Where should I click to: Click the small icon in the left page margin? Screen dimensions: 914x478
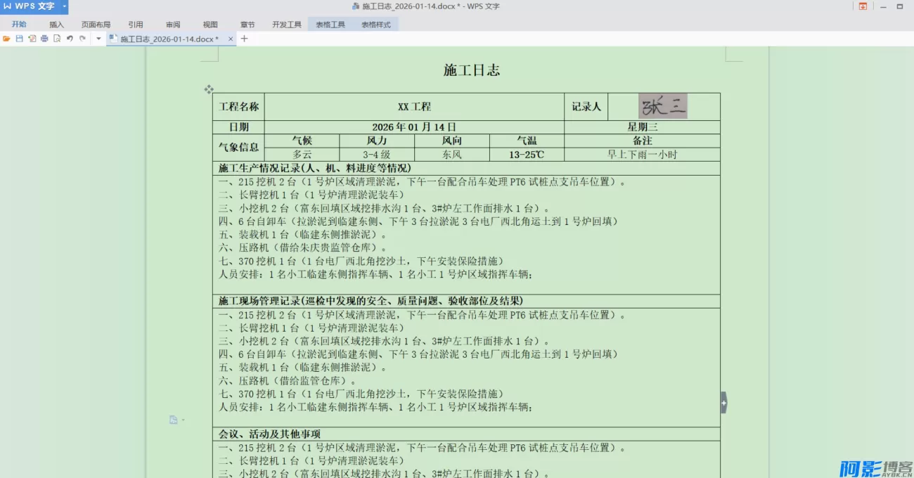(x=174, y=420)
